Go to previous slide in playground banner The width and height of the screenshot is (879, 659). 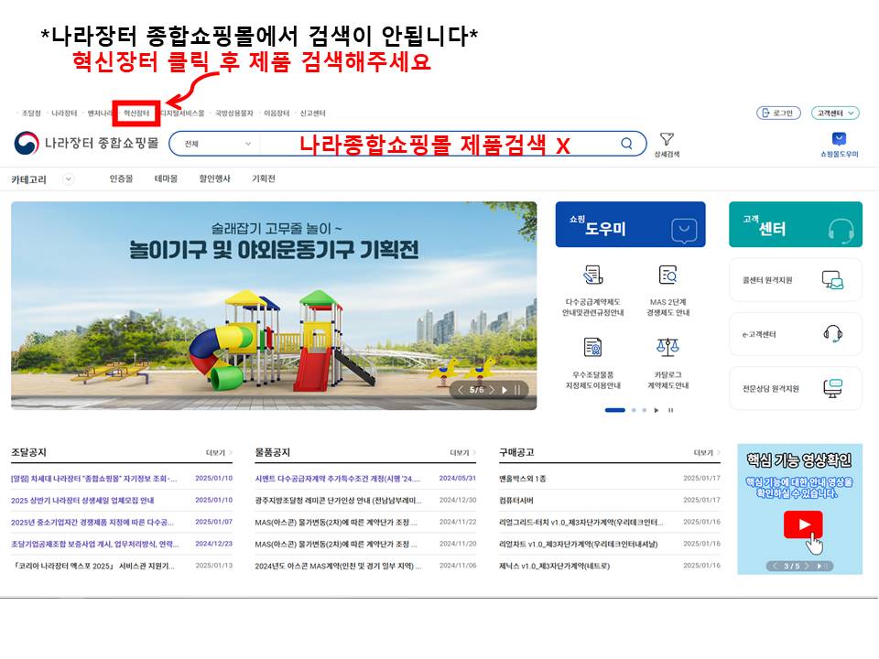click(x=461, y=390)
